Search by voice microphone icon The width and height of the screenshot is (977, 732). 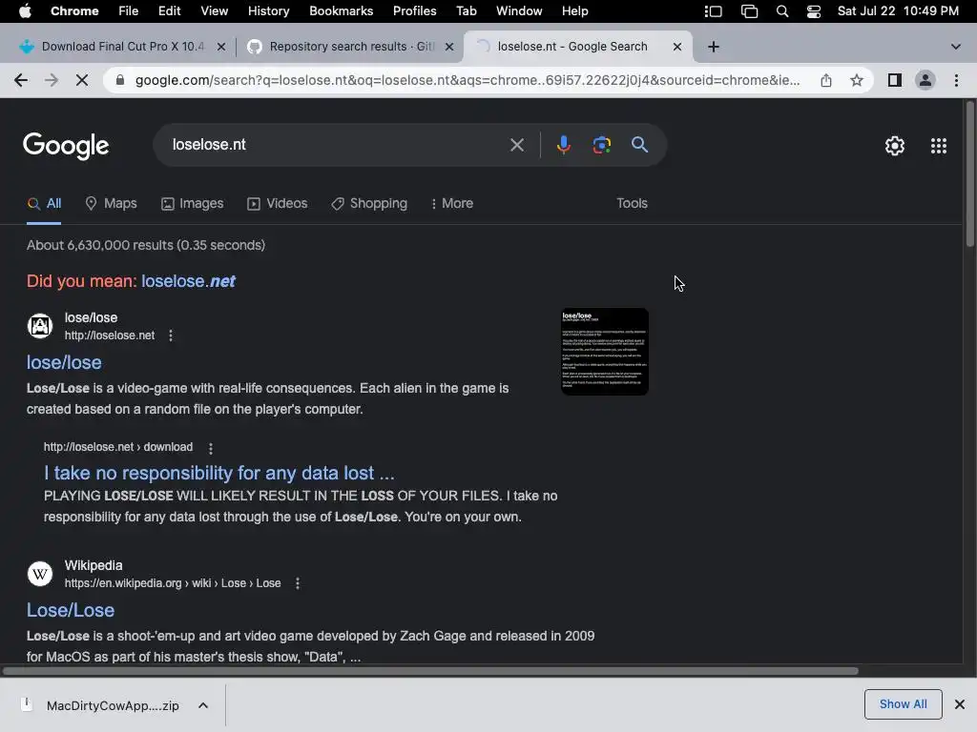click(563, 145)
